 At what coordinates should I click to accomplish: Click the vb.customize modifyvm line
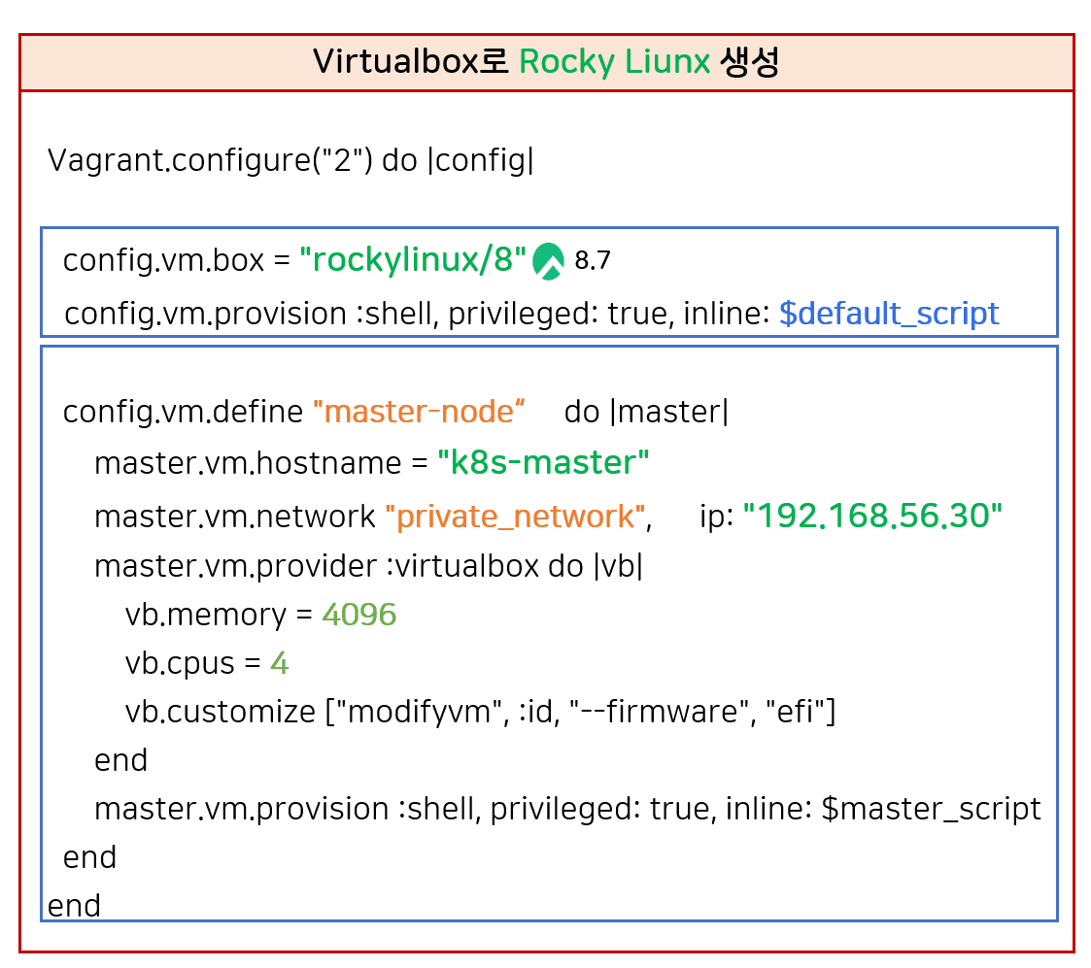pyautogui.click(x=480, y=712)
